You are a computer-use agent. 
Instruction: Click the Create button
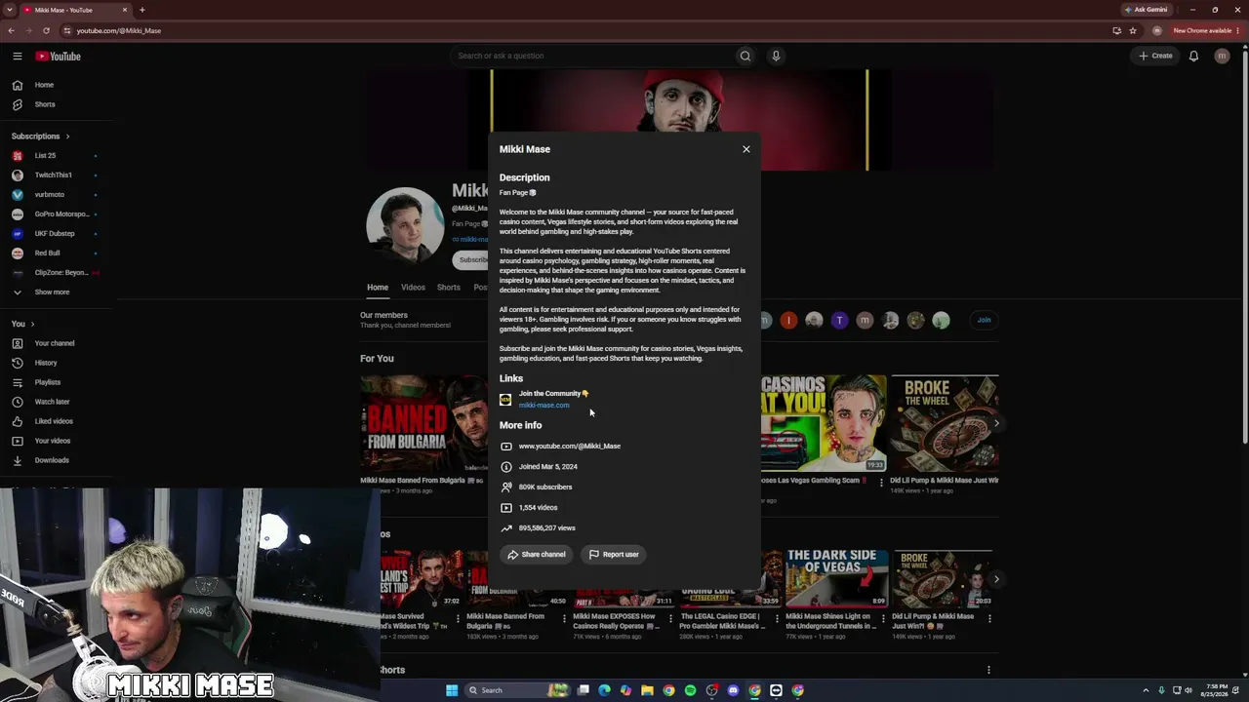pyautogui.click(x=1155, y=56)
